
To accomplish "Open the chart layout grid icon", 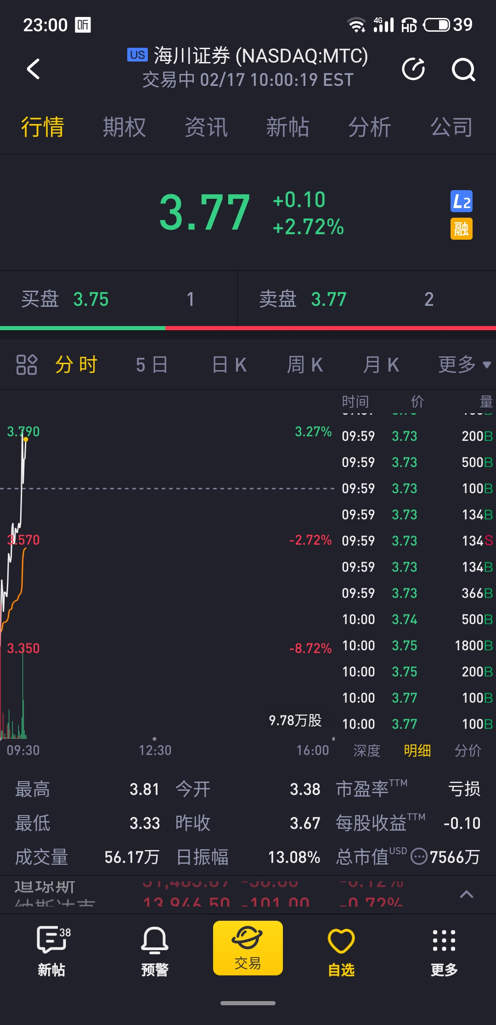I will [x=27, y=365].
